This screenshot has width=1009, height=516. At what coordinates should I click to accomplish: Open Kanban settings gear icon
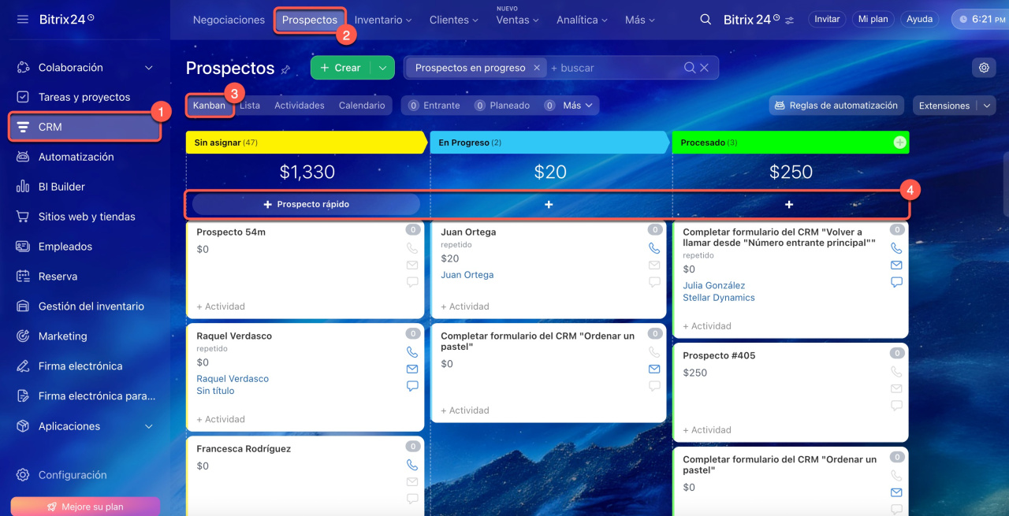tap(984, 68)
